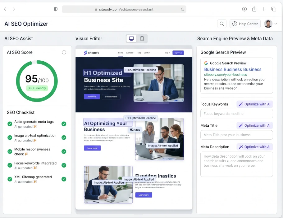This screenshot has height=218, width=283.
Task: Open the downloads icon in browser toolbar
Action: pyautogui.click(x=244, y=9)
